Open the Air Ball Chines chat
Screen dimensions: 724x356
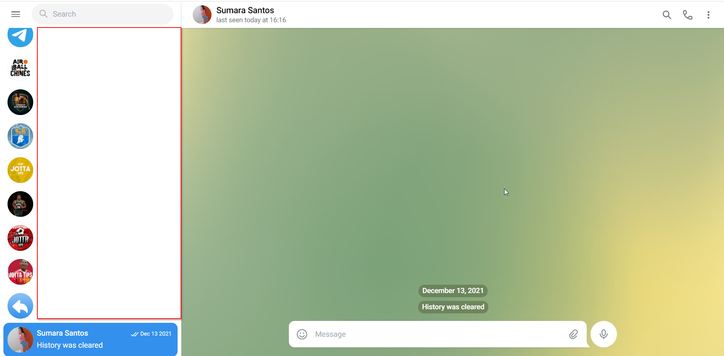(20, 68)
